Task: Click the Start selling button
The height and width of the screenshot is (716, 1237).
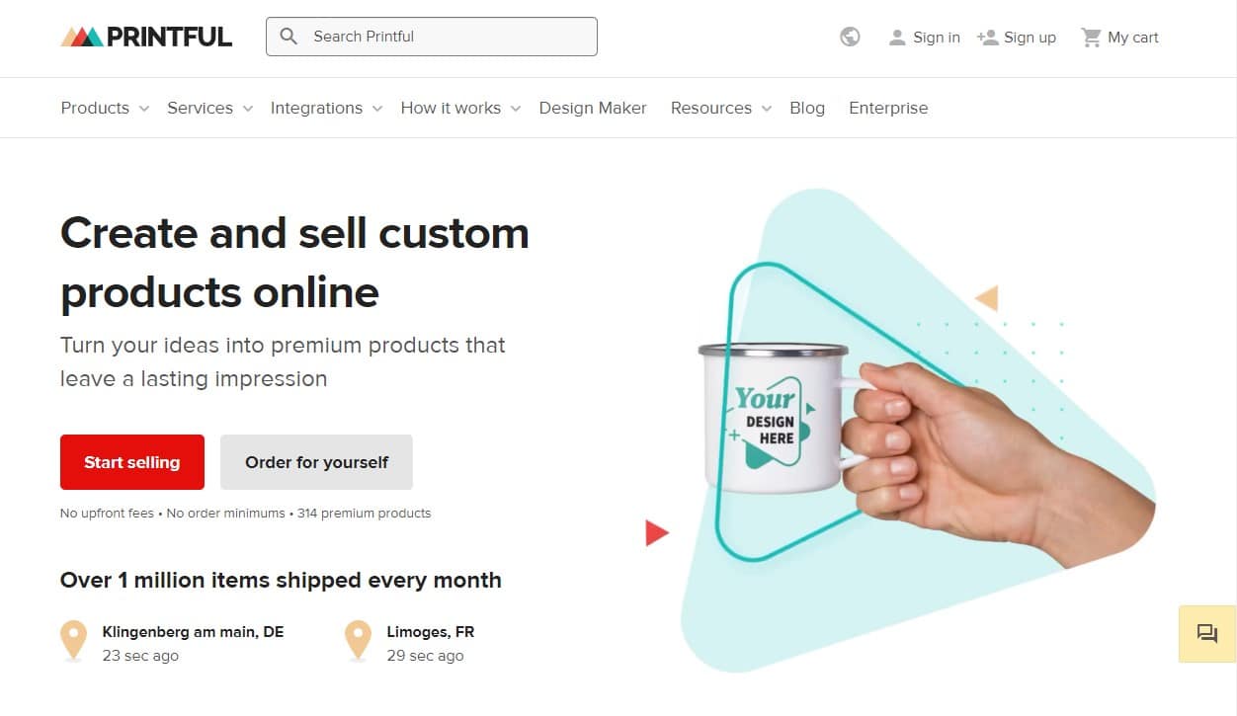Action: coord(131,461)
